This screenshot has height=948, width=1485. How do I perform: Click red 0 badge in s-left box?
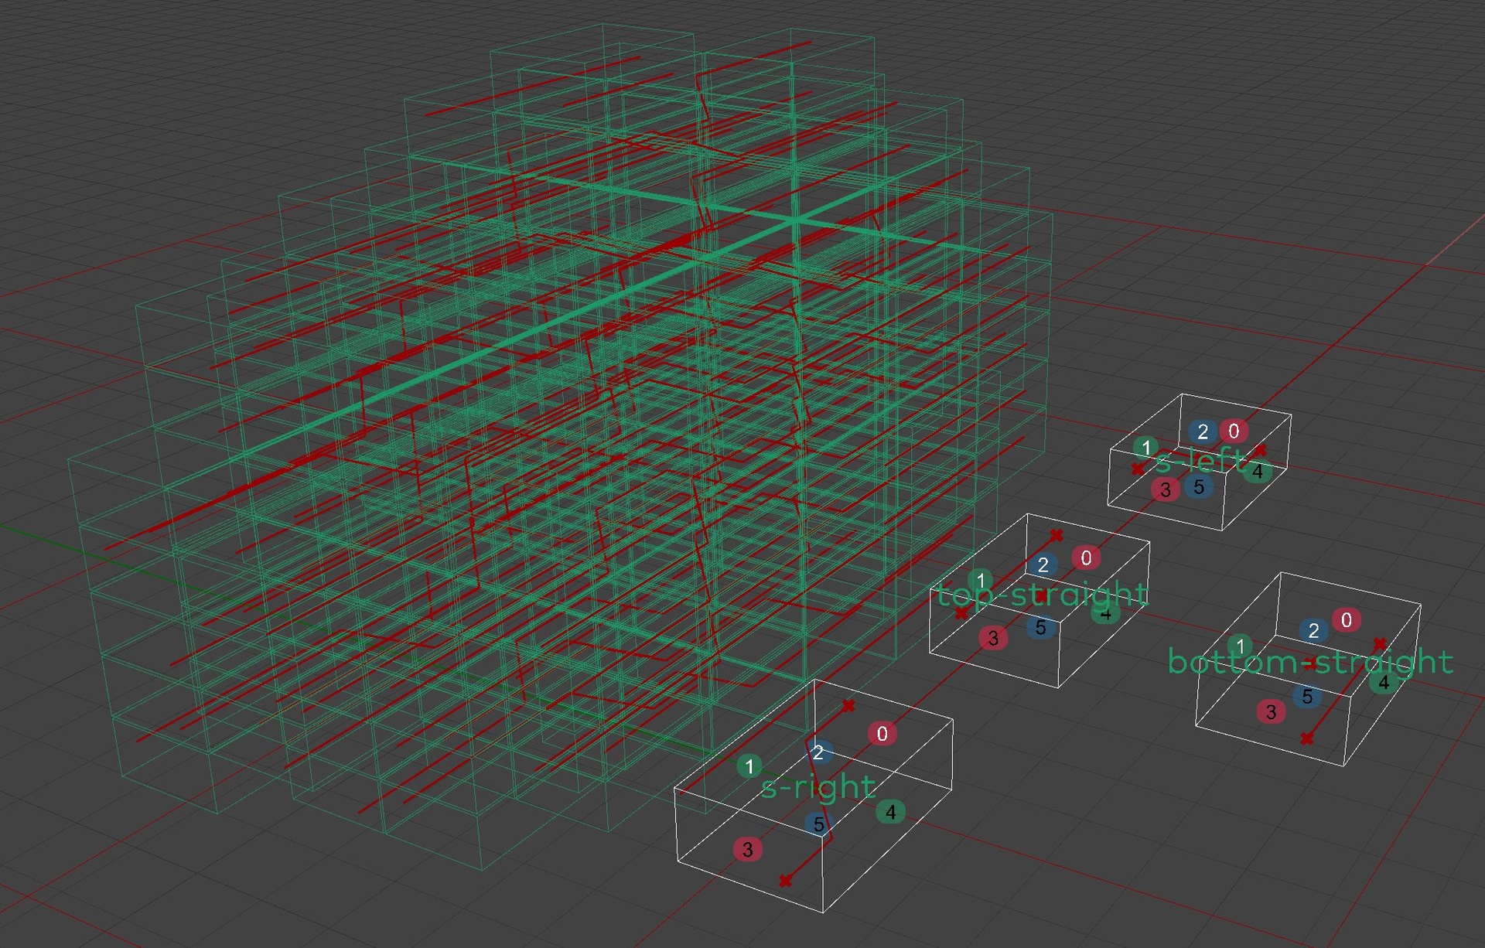[1234, 431]
